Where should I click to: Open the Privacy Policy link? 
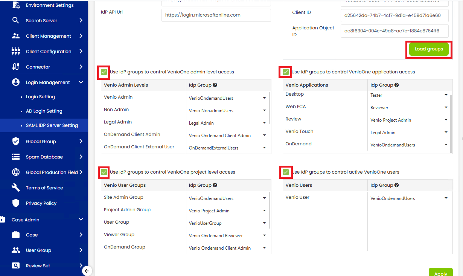[41, 203]
